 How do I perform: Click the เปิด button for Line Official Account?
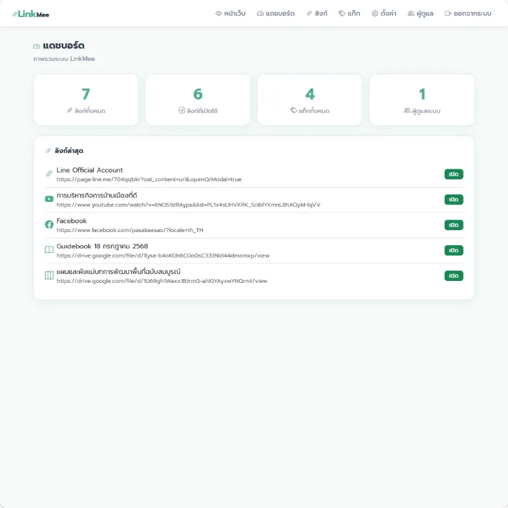point(453,174)
